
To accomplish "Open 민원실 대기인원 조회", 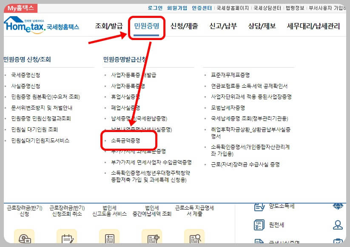I will click(x=34, y=129).
